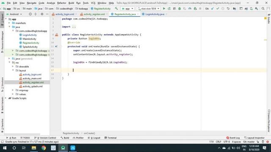The width and height of the screenshot is (271, 152).
Task: Click the Profile app gauge icon
Action: [x=190, y=8]
